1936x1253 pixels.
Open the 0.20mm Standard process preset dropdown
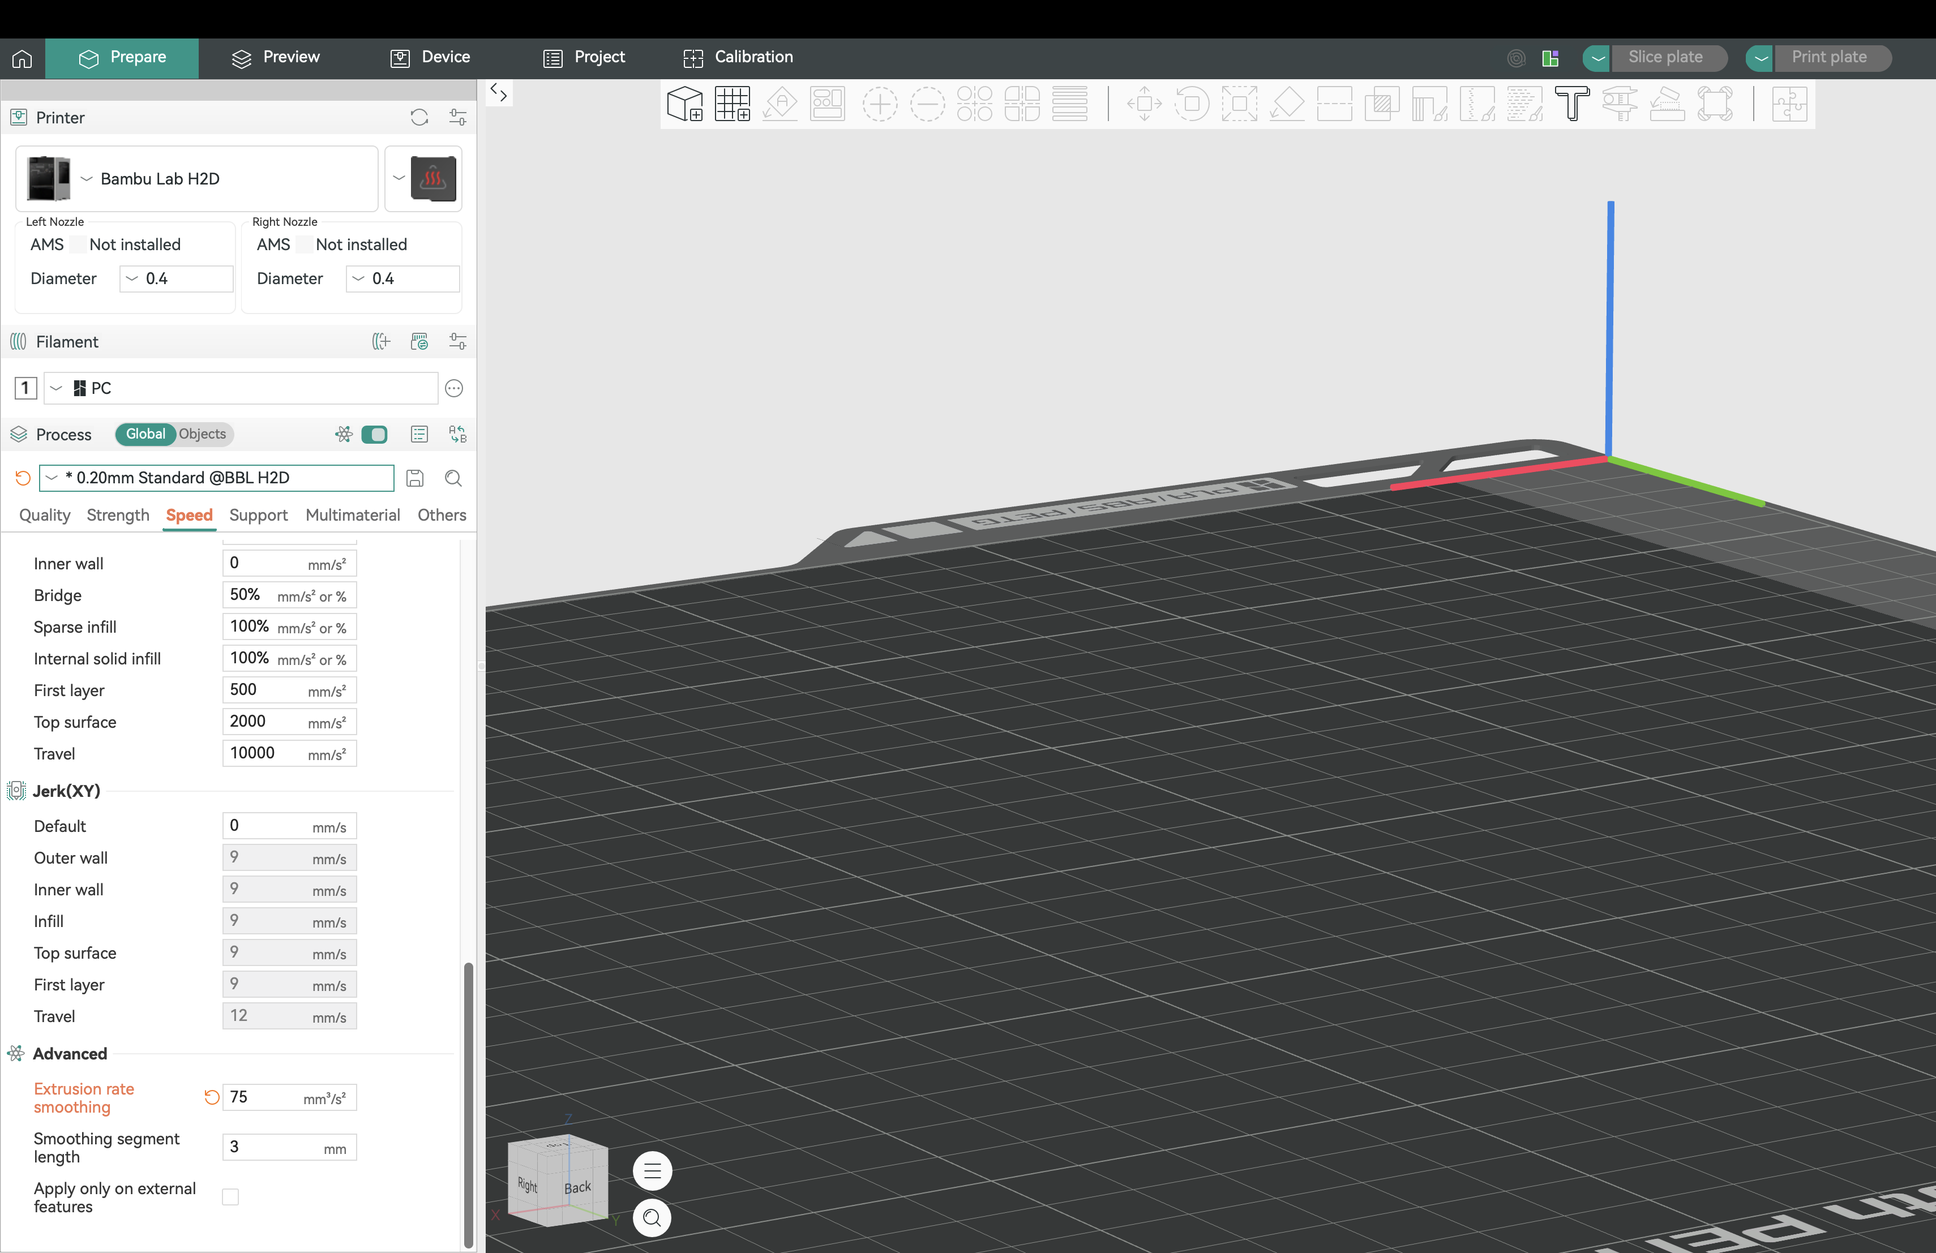tap(216, 478)
